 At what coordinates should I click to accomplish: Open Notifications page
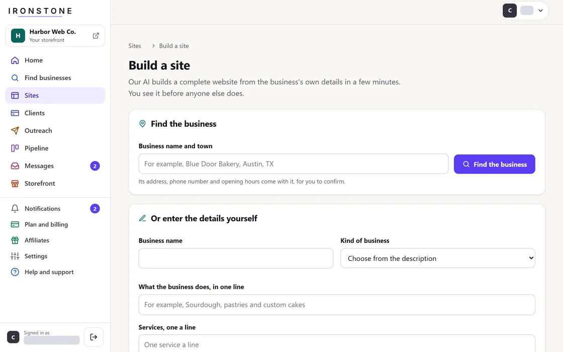(55, 209)
